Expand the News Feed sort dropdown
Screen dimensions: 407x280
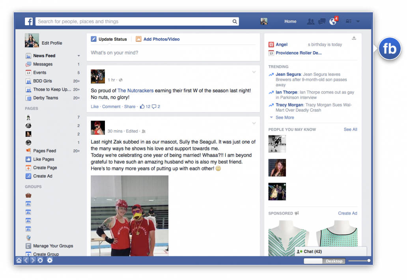pos(78,56)
